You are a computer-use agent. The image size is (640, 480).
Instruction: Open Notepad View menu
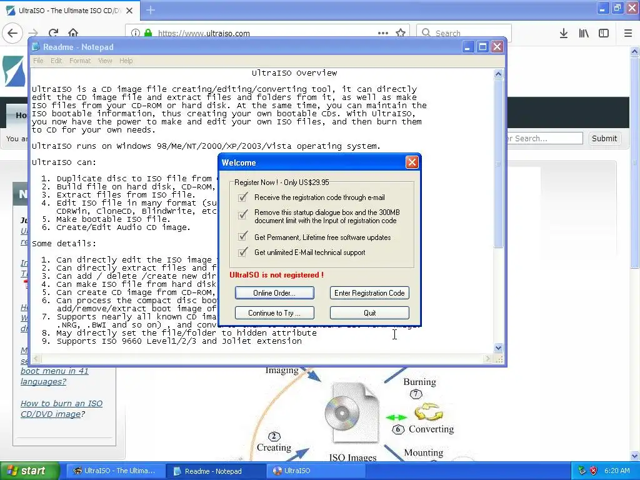point(105,61)
